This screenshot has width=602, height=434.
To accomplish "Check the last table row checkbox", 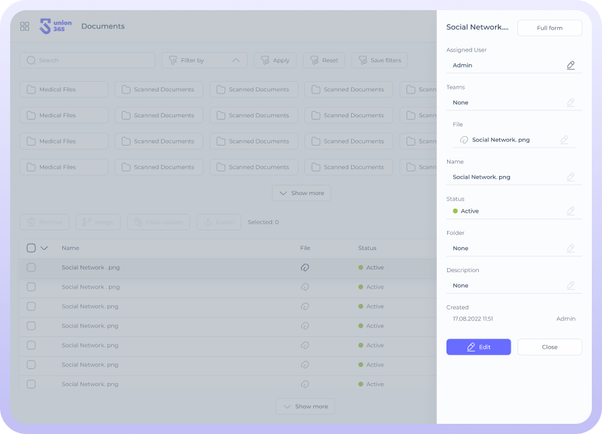I will point(31,384).
